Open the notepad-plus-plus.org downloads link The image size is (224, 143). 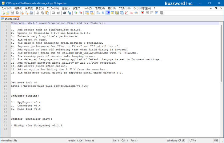[x=50, y=86]
